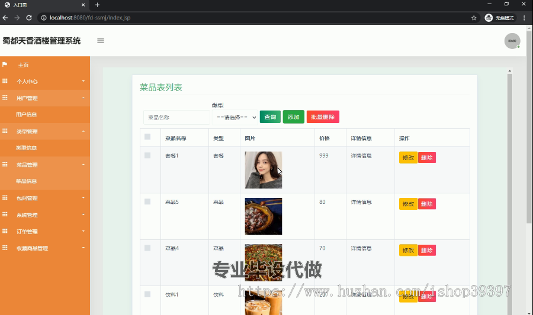The image size is (533, 315).
Task: Click the browser address bar URL
Action: [90, 18]
